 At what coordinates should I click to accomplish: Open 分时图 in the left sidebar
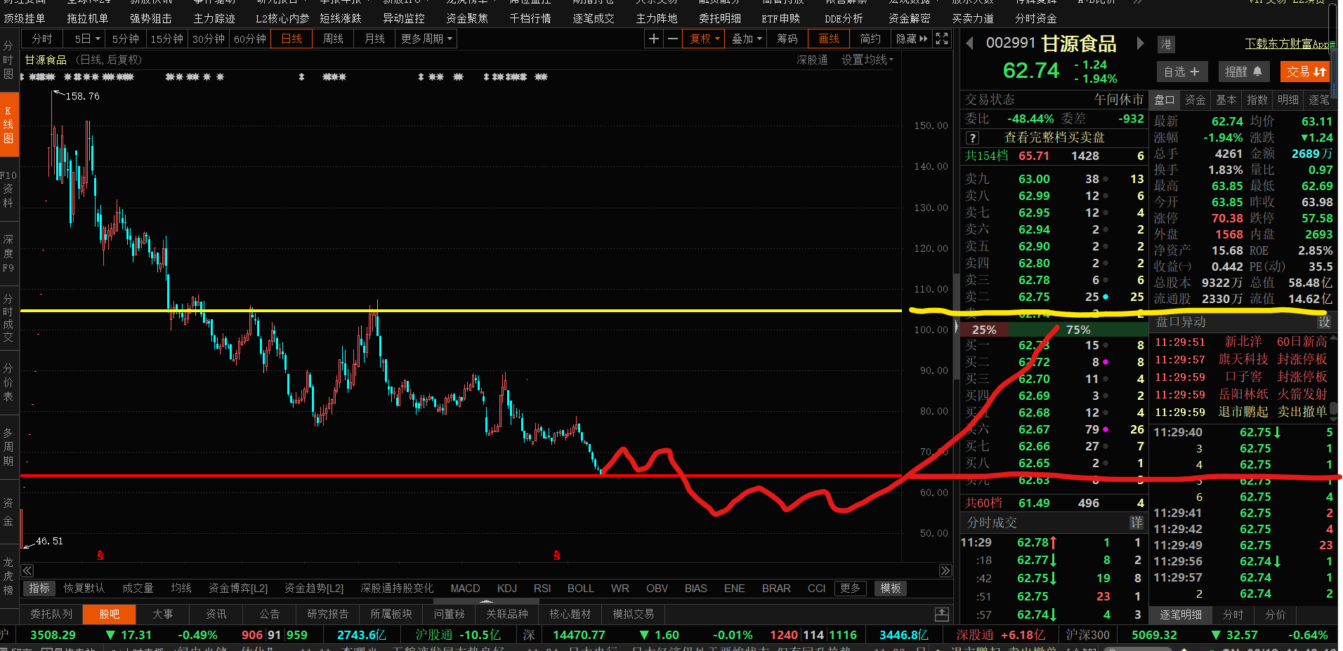tap(8, 60)
